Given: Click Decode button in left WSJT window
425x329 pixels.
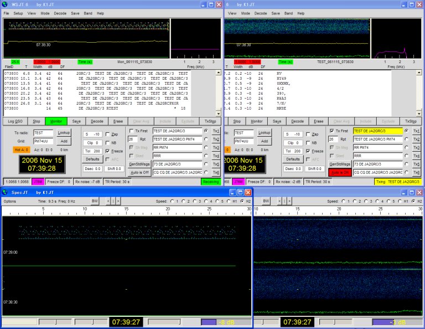Looking at the screenshot, I should click(x=97, y=121).
